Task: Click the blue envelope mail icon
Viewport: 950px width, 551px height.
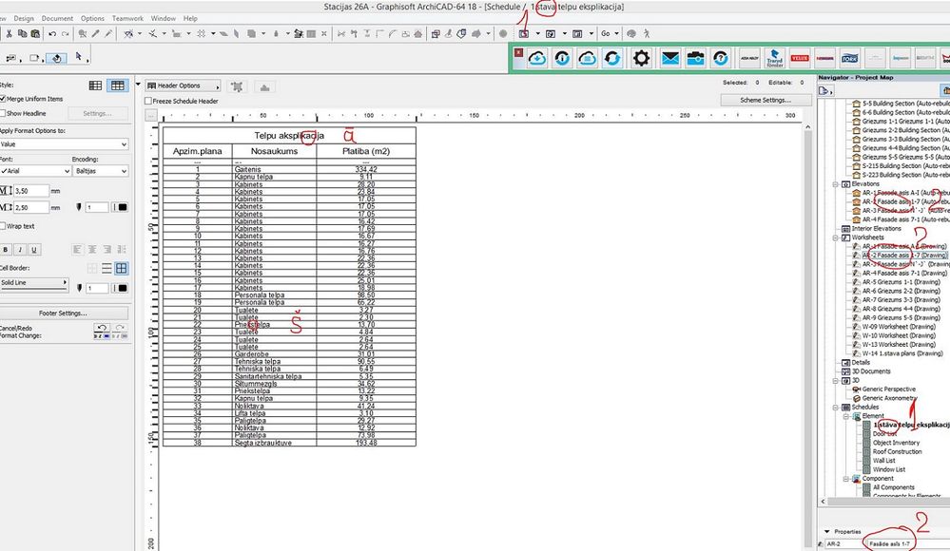Action: [670, 59]
